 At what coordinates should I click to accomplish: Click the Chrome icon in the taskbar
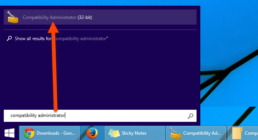tap(29, 133)
